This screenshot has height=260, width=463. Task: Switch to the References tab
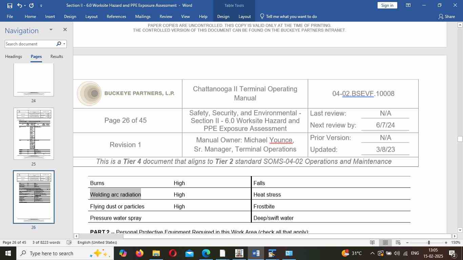click(x=116, y=16)
